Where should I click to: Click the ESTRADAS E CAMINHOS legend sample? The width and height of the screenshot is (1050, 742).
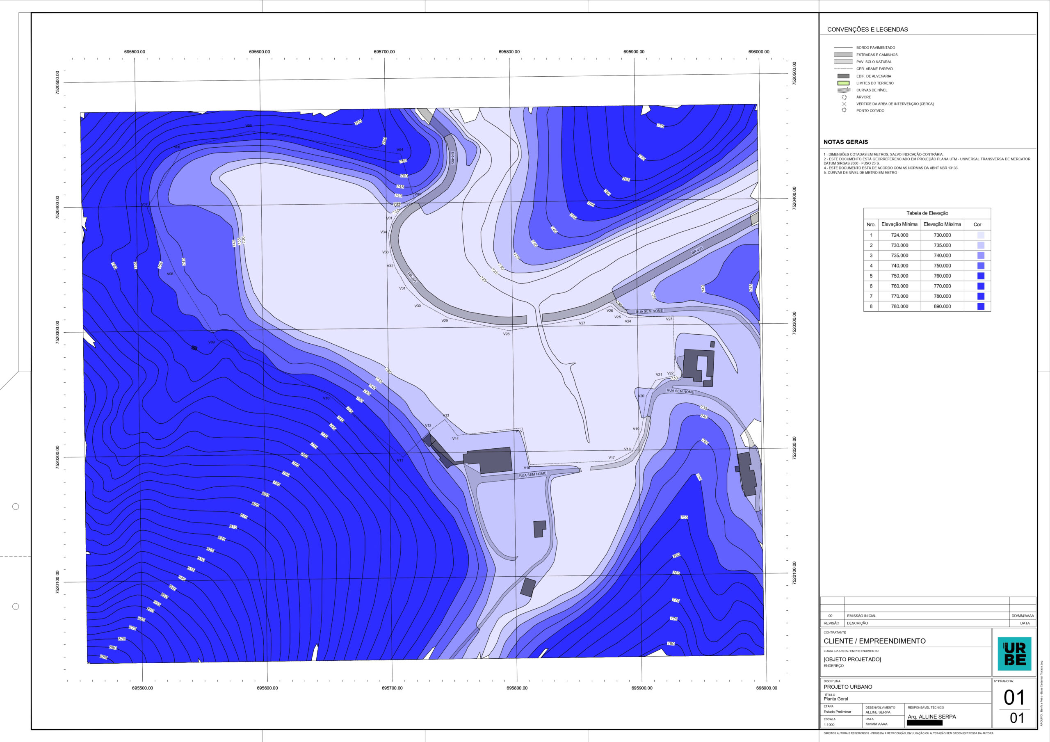[843, 55]
